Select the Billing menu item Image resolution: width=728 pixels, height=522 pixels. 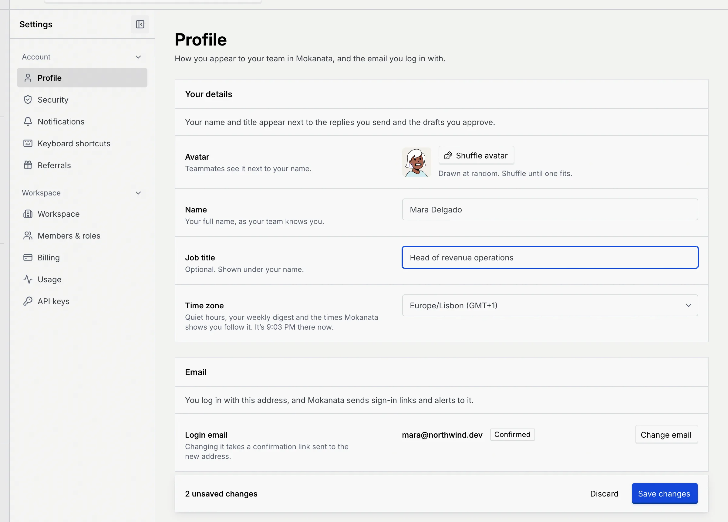(x=82, y=258)
